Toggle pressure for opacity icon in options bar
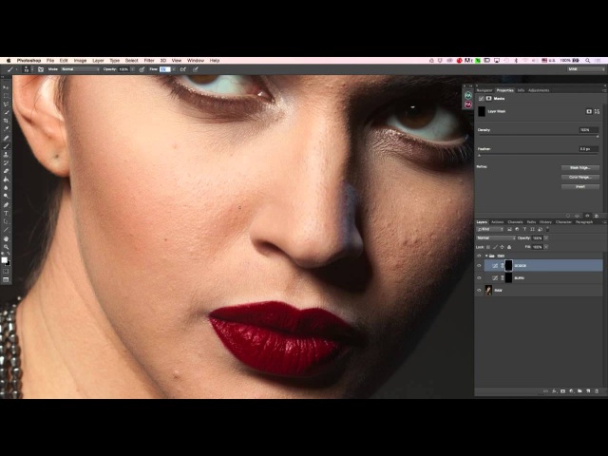608x456 pixels. pos(142,69)
